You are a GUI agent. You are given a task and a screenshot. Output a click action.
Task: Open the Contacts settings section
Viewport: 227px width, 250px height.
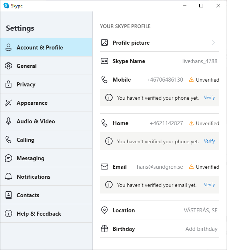[x=47, y=195]
